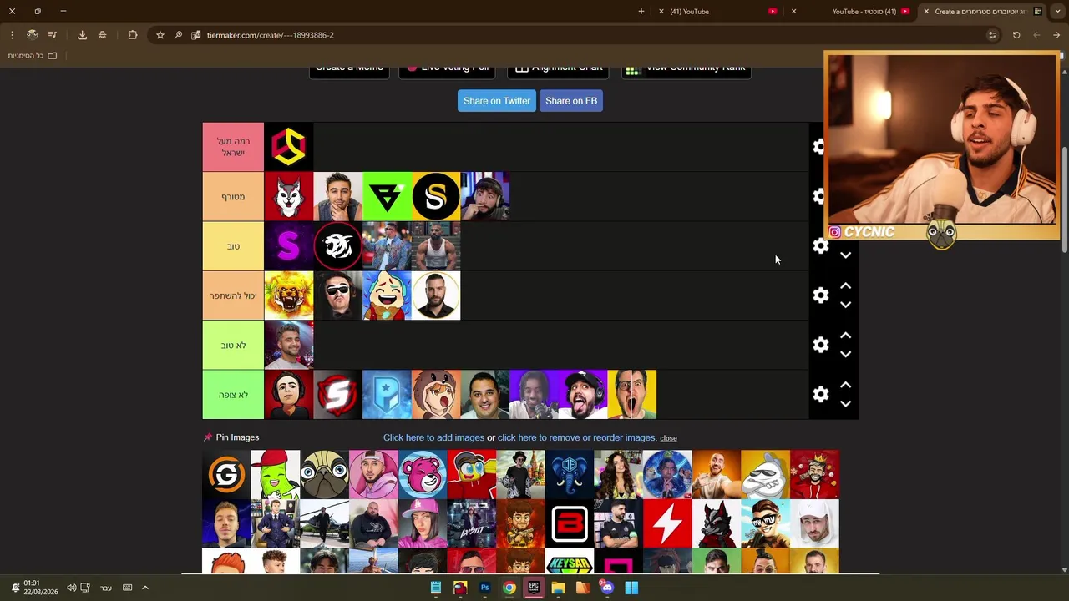Open settings gear for the מטורף tier row

(x=819, y=196)
